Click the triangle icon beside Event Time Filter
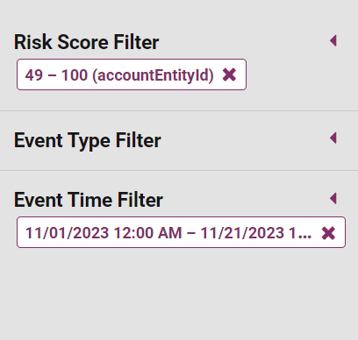This screenshot has width=358, height=340. (333, 198)
